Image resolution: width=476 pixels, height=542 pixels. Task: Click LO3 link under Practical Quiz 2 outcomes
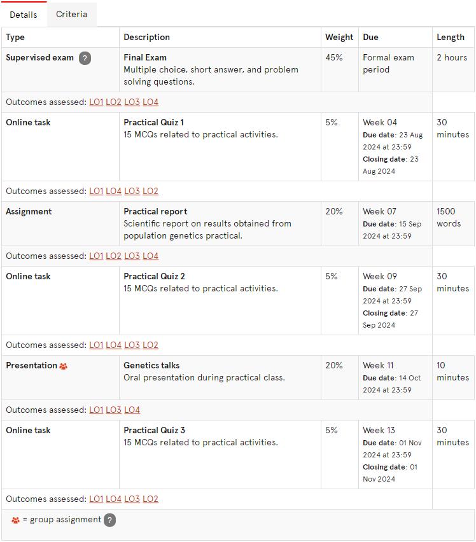pyautogui.click(x=132, y=345)
